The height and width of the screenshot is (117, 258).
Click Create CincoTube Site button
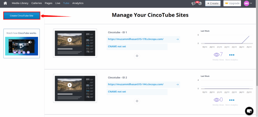pos(22,16)
